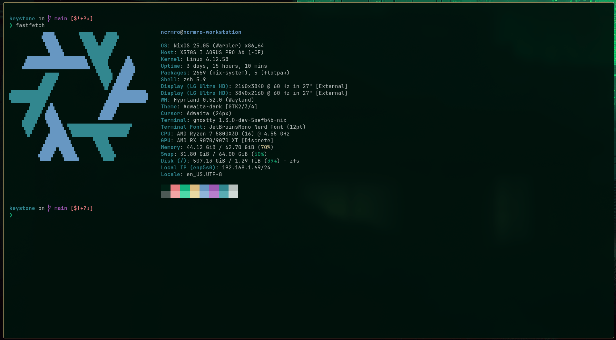The height and width of the screenshot is (340, 616).
Task: Click the typed fastfetch command text
Action: pyautogui.click(x=30, y=25)
